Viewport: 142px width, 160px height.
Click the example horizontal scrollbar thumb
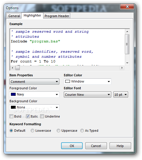18,68
